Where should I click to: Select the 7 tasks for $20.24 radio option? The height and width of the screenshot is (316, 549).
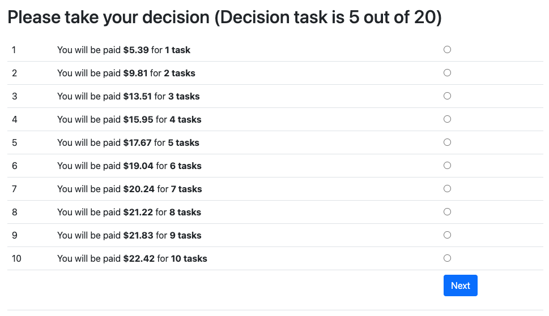coord(447,189)
